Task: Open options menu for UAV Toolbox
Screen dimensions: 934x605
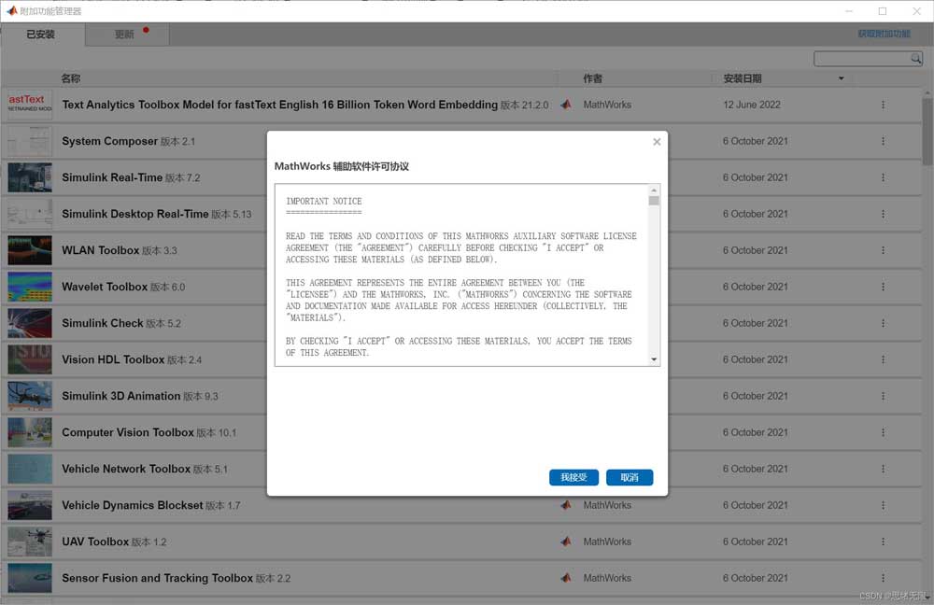Action: point(883,542)
